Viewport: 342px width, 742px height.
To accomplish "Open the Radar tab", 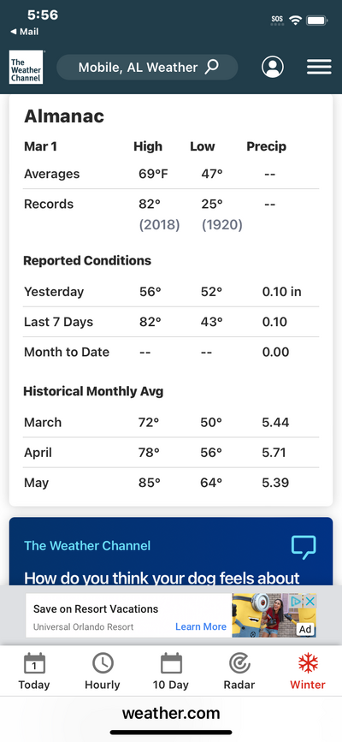I will click(239, 671).
